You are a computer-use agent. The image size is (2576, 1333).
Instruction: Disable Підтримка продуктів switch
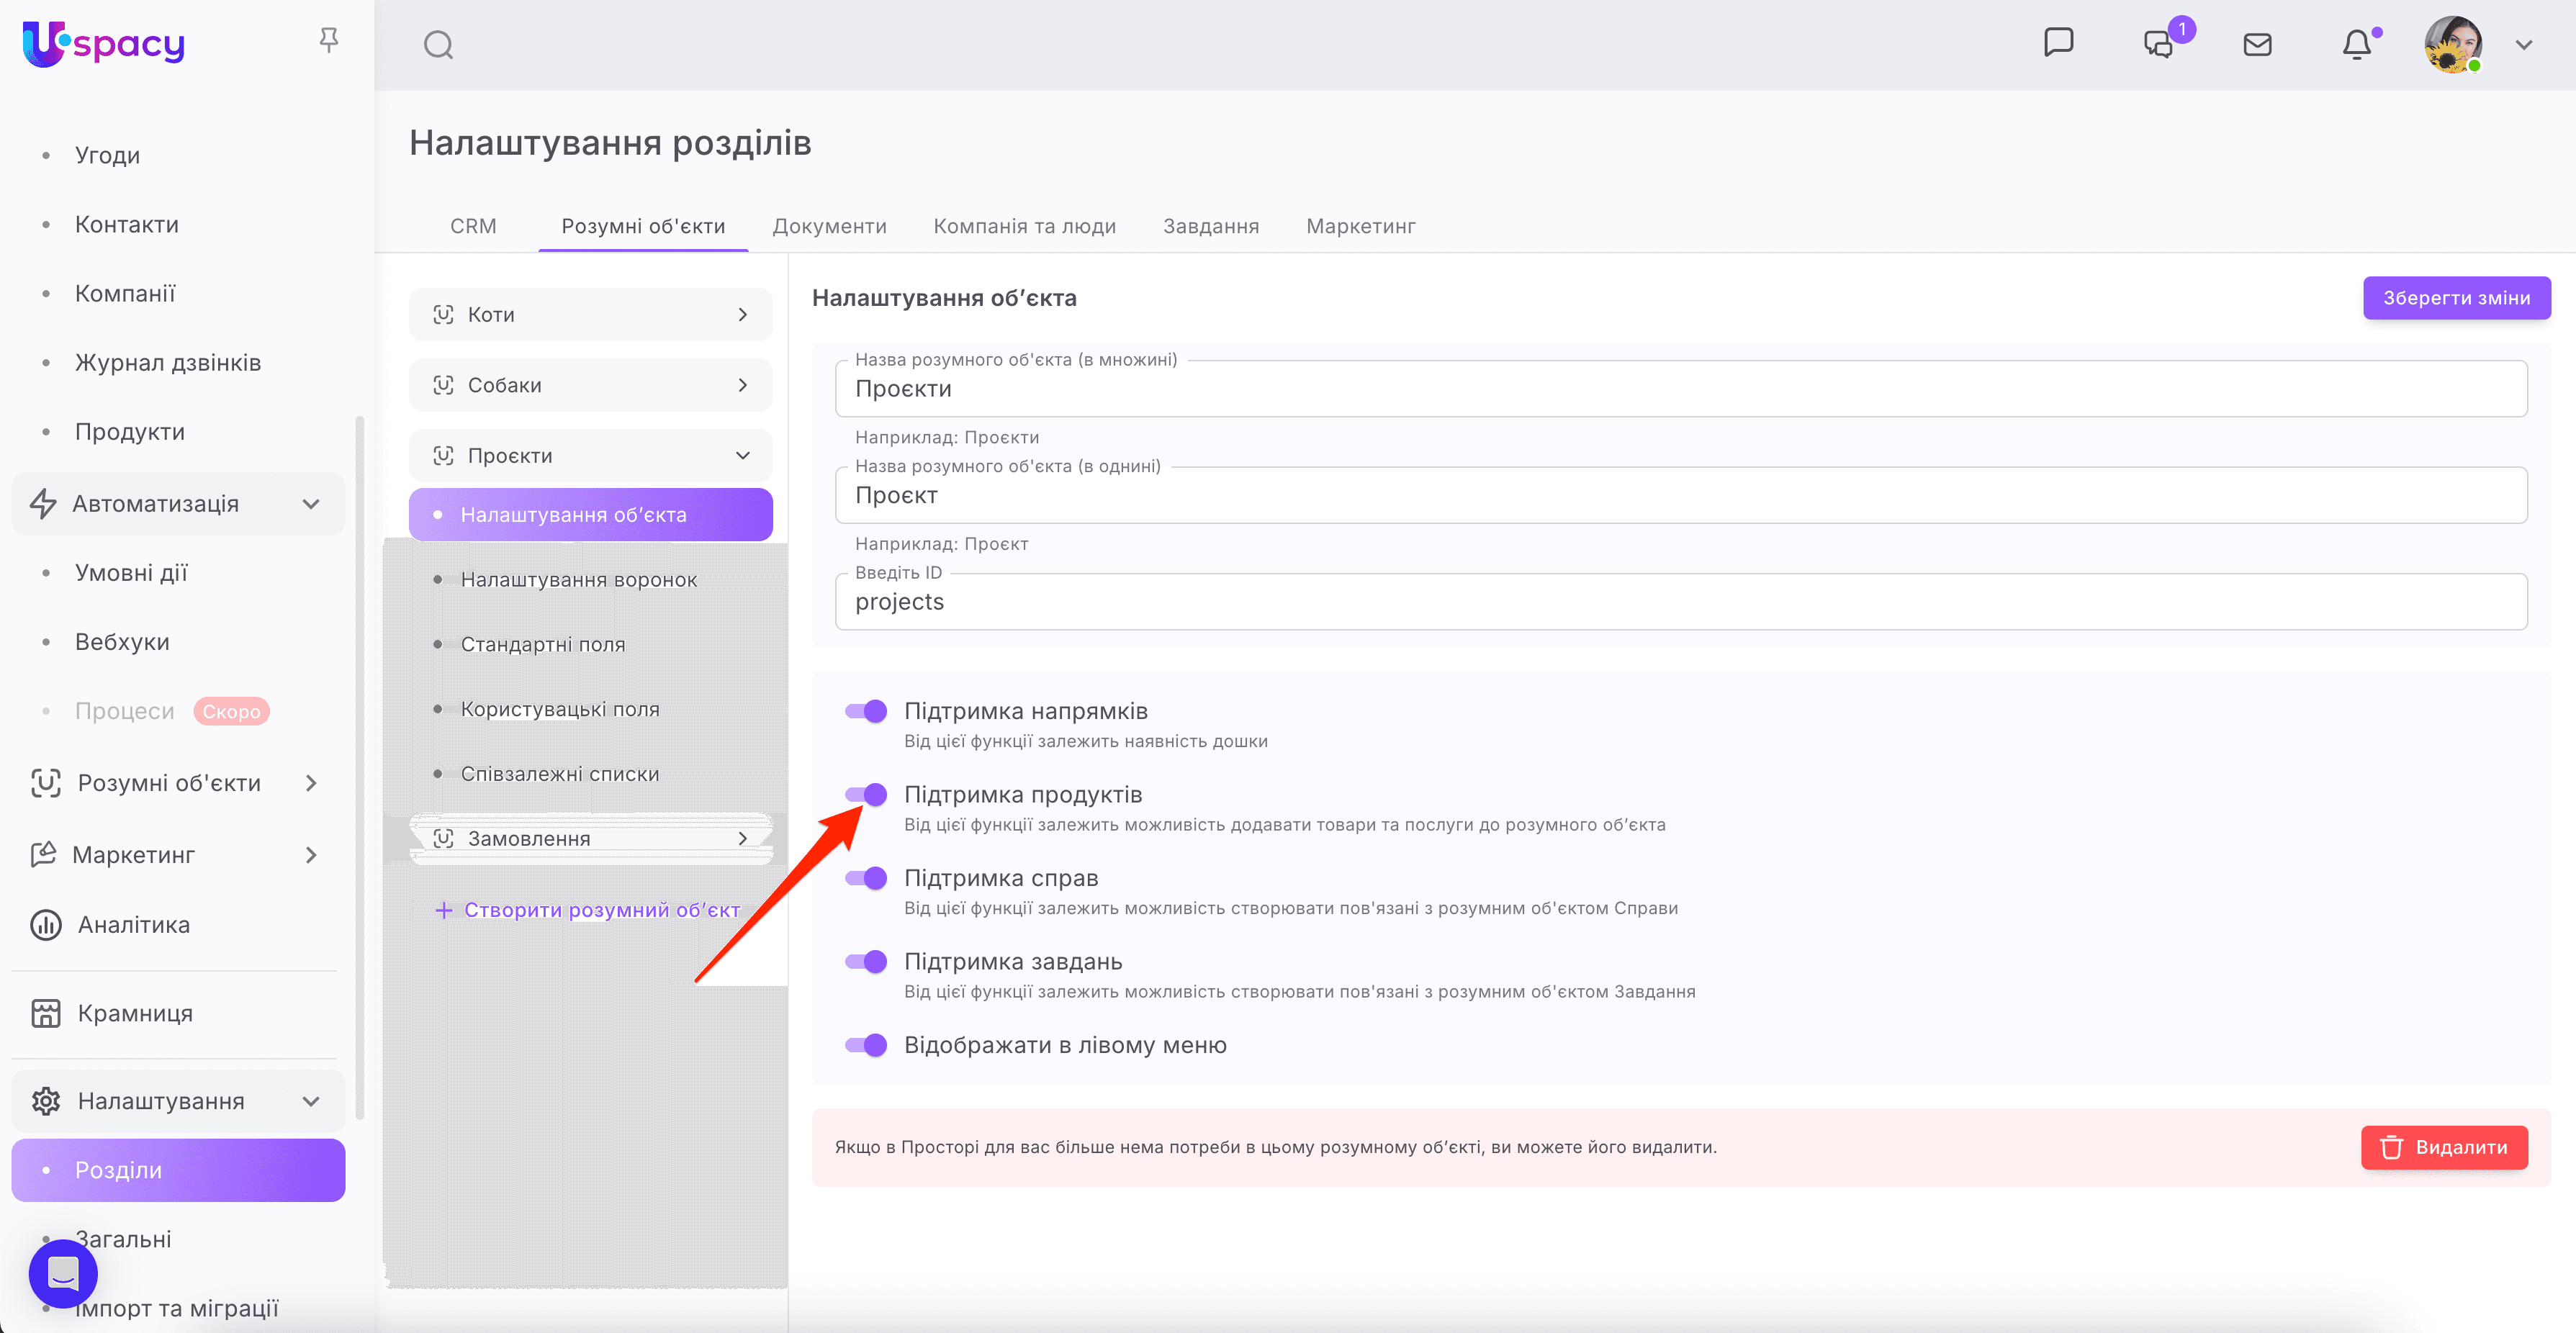866,795
